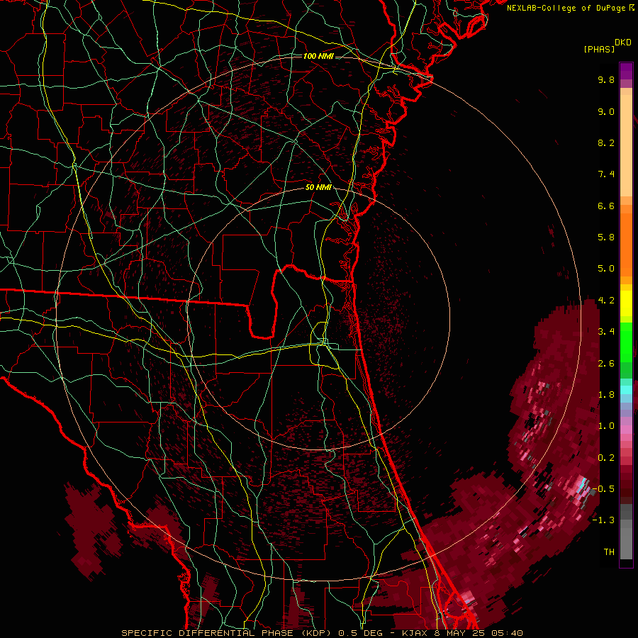Select the 4.2 scale value
The image size is (638, 638).
[606, 301]
